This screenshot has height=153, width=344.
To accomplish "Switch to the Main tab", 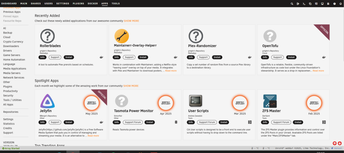I will [24, 4].
